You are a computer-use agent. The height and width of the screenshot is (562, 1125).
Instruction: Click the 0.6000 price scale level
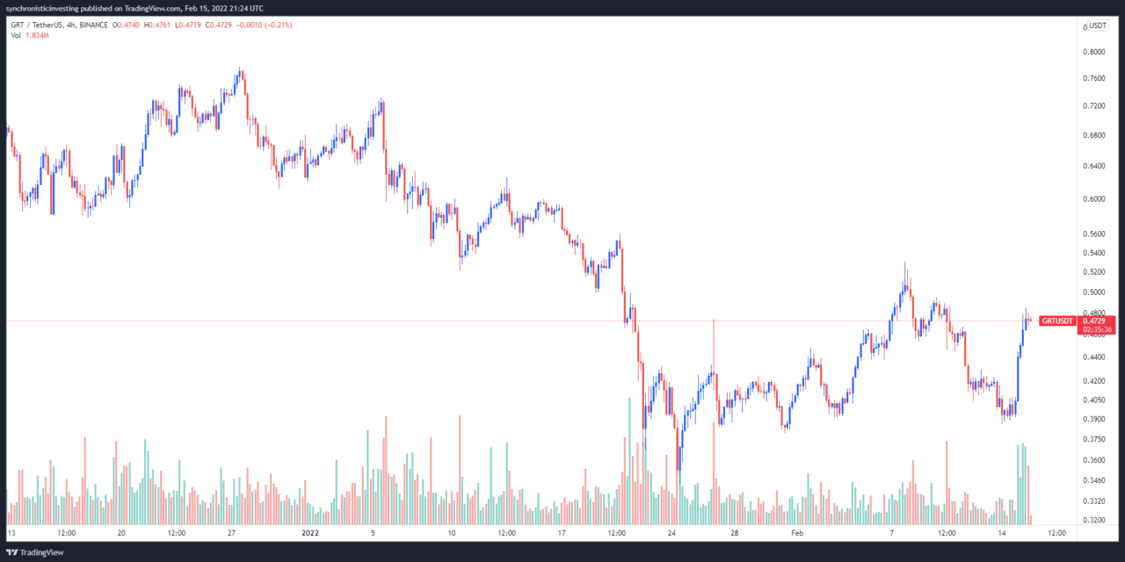tap(1095, 198)
